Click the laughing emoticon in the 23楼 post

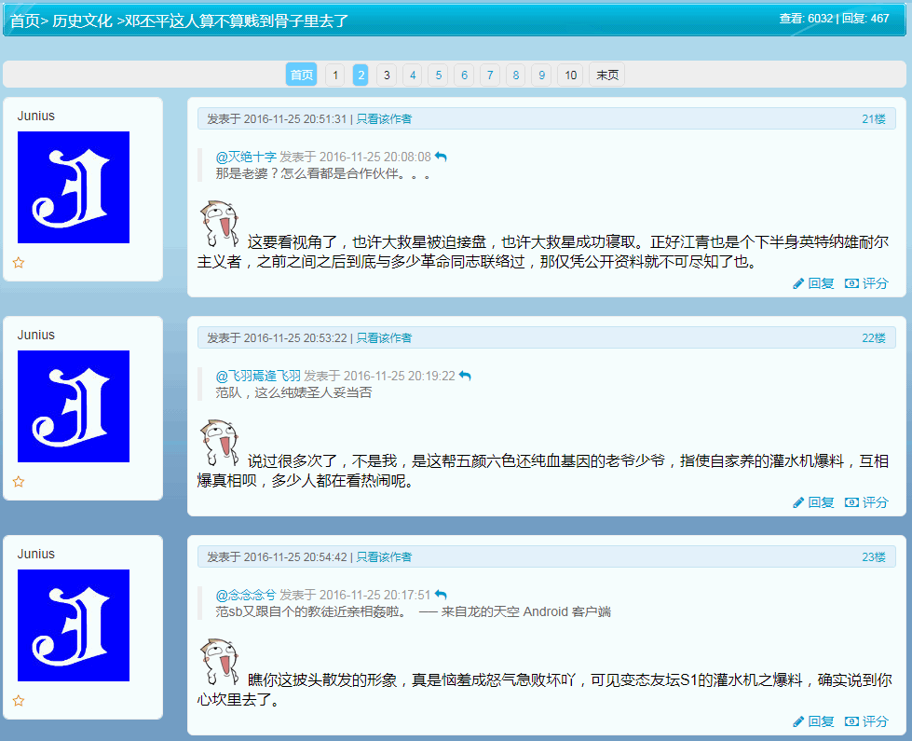click(x=219, y=661)
